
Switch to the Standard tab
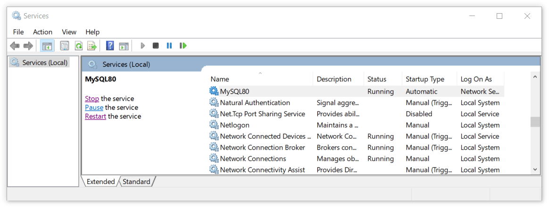tap(137, 182)
